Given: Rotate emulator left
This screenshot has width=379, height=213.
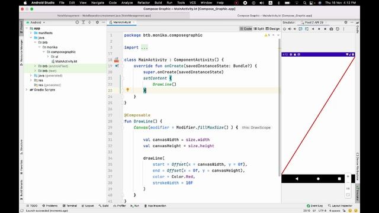Looking at the screenshot, I should pyautogui.click(x=300, y=29).
